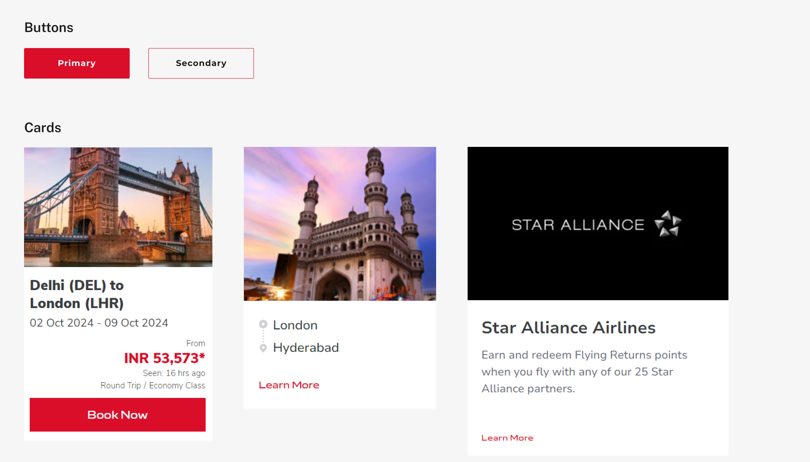The image size is (810, 462).
Task: Click the Buttons section heading
Action: [x=49, y=27]
